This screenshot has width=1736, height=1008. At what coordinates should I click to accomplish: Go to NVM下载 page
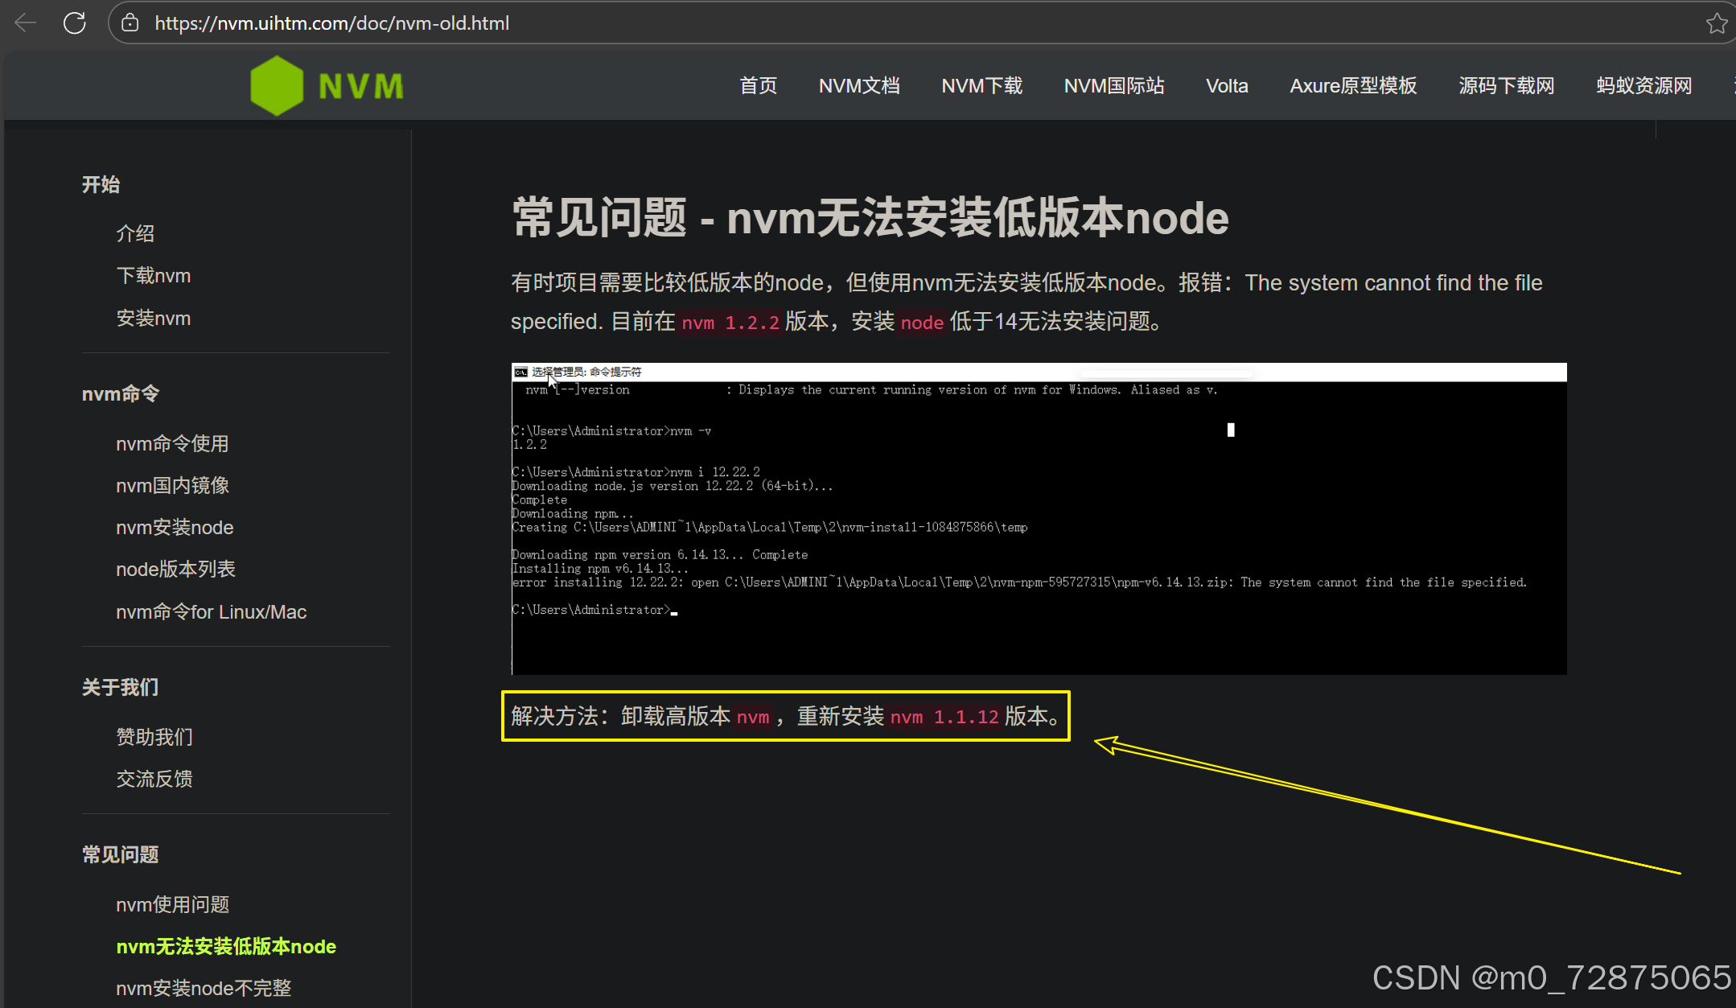981,85
